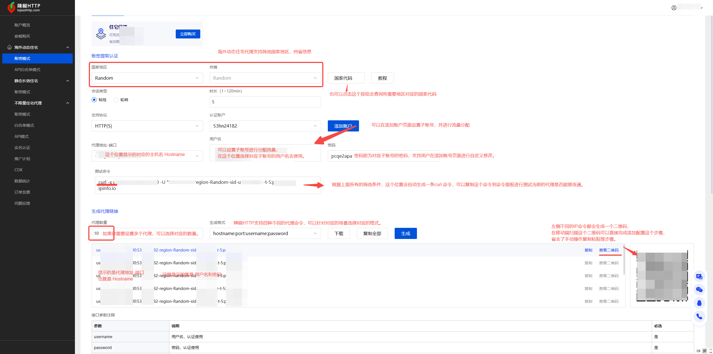Viewport: 713px width, 354px height.
Task: Collapse the 静态长效住宅 sidebar section
Action: click(x=68, y=81)
